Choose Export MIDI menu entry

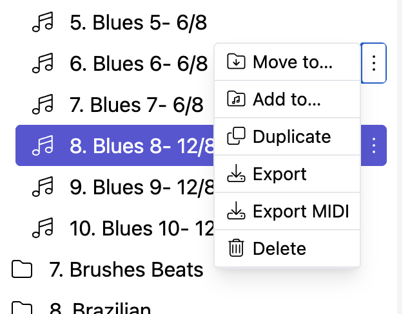coord(300,212)
